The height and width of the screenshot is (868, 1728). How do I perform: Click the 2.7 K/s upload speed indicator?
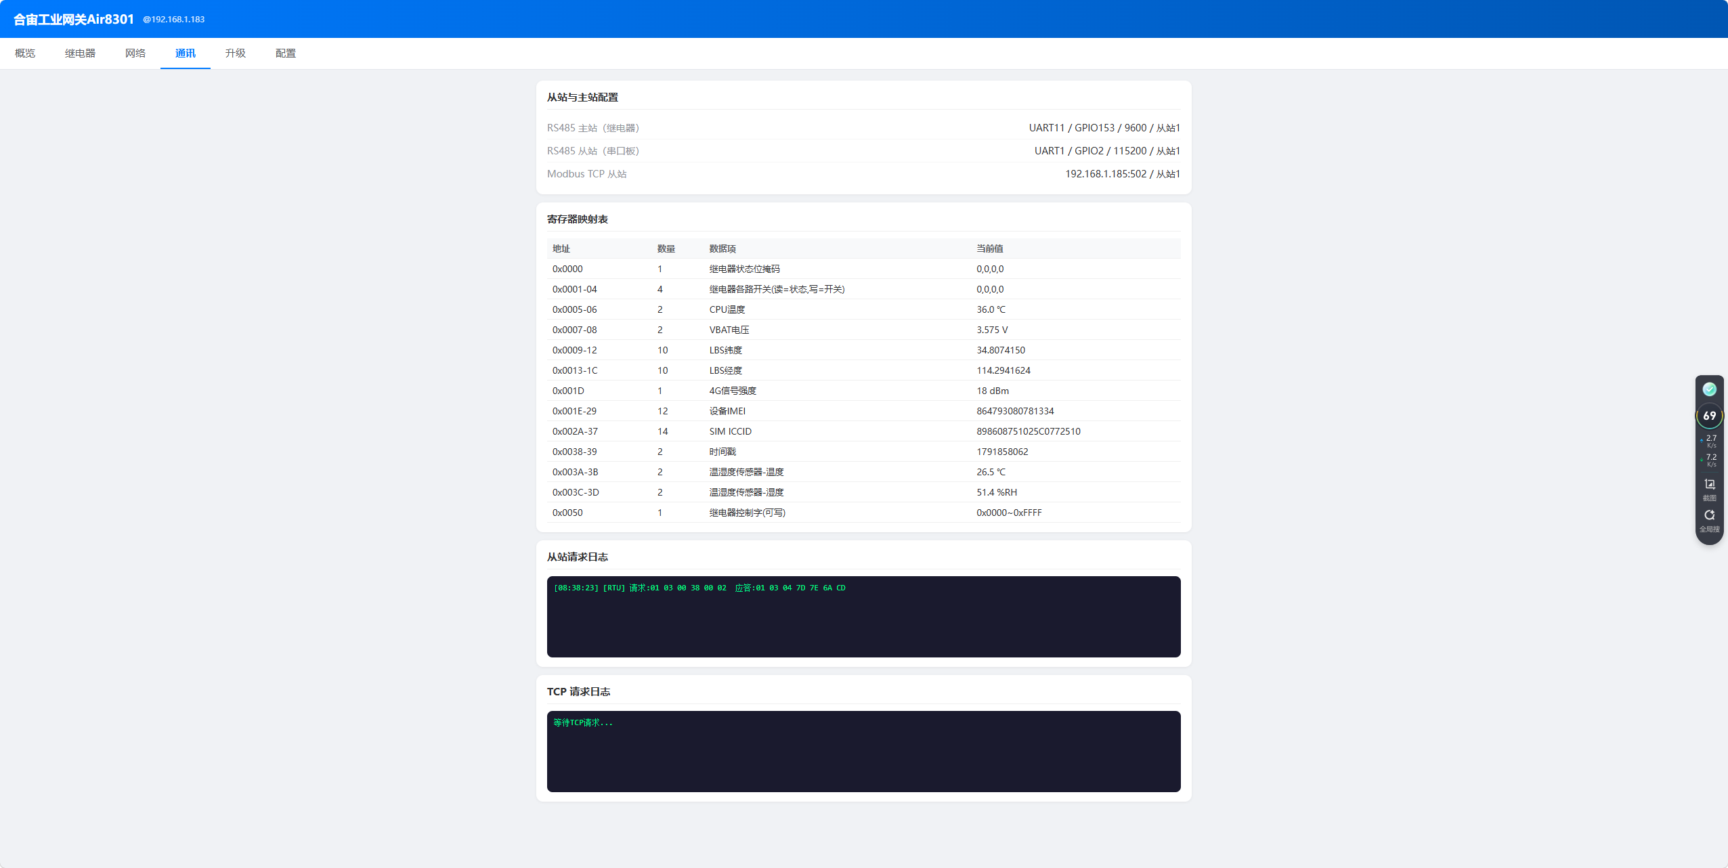point(1709,441)
